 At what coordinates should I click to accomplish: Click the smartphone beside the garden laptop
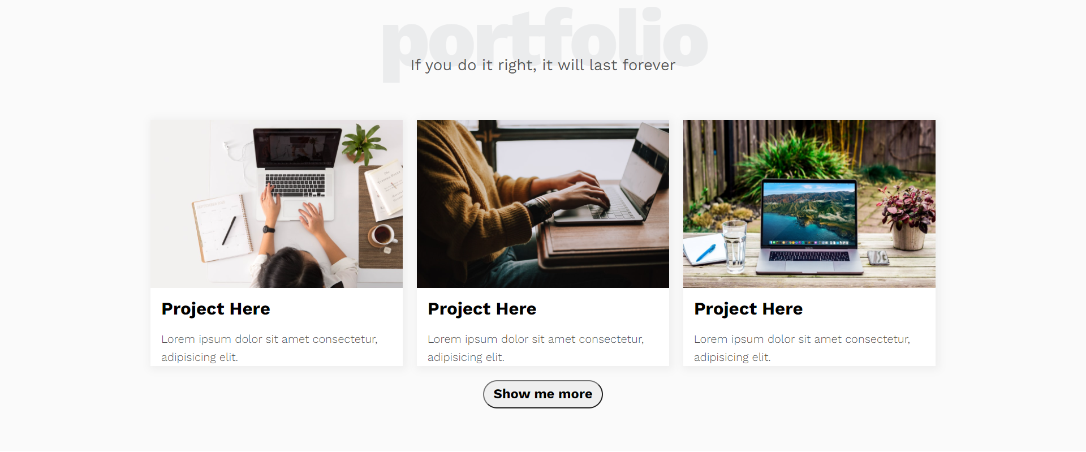(877, 257)
